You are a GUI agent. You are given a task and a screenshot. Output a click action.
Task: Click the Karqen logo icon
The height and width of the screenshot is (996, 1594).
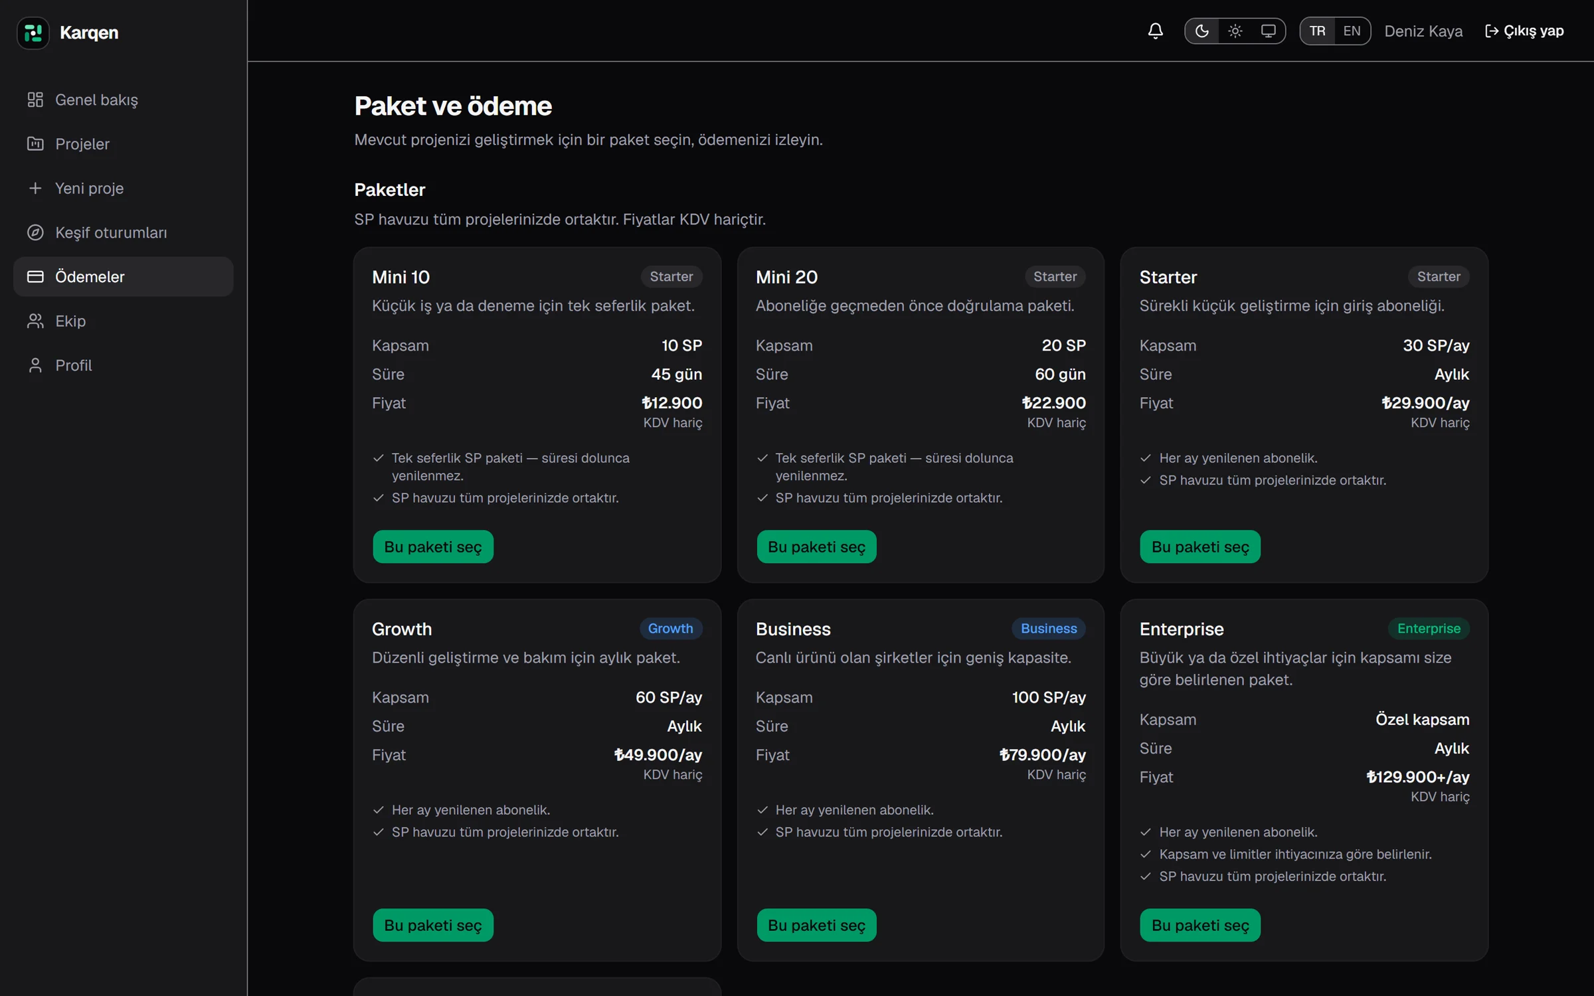click(x=33, y=33)
